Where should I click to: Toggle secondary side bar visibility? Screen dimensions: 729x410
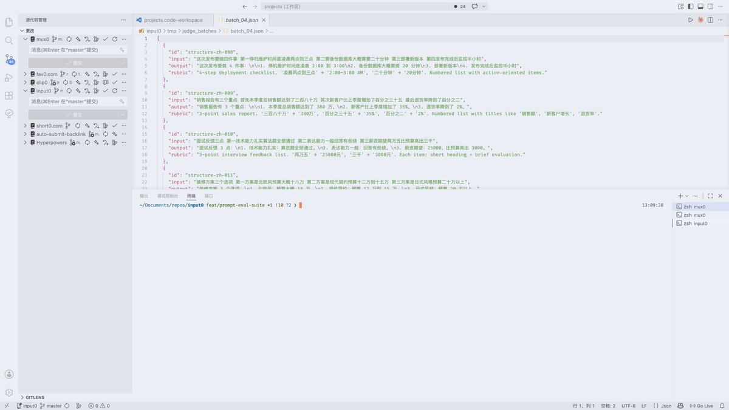coord(710,6)
